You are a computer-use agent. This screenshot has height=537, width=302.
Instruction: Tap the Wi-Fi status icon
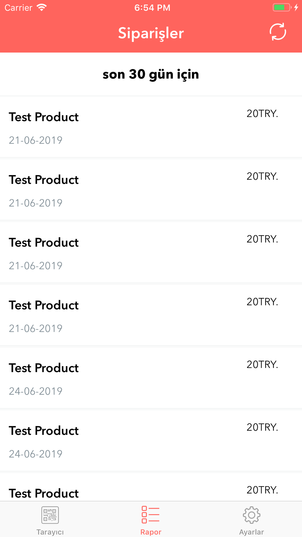[42, 8]
